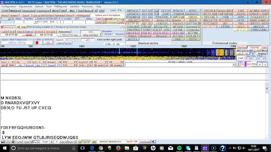The height and width of the screenshot is (152, 271).
Task: Open Firefox from the taskbar
Action: [118, 148]
